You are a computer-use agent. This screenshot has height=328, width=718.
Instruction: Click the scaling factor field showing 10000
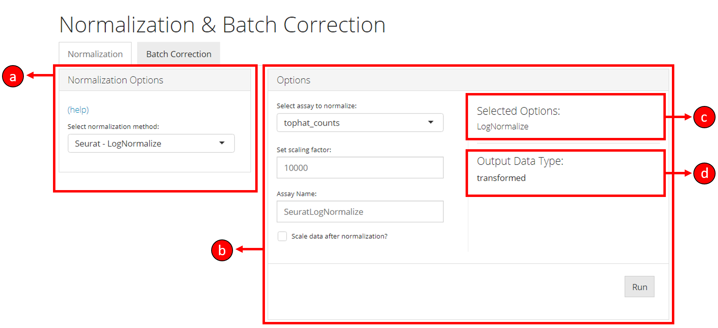pos(360,168)
